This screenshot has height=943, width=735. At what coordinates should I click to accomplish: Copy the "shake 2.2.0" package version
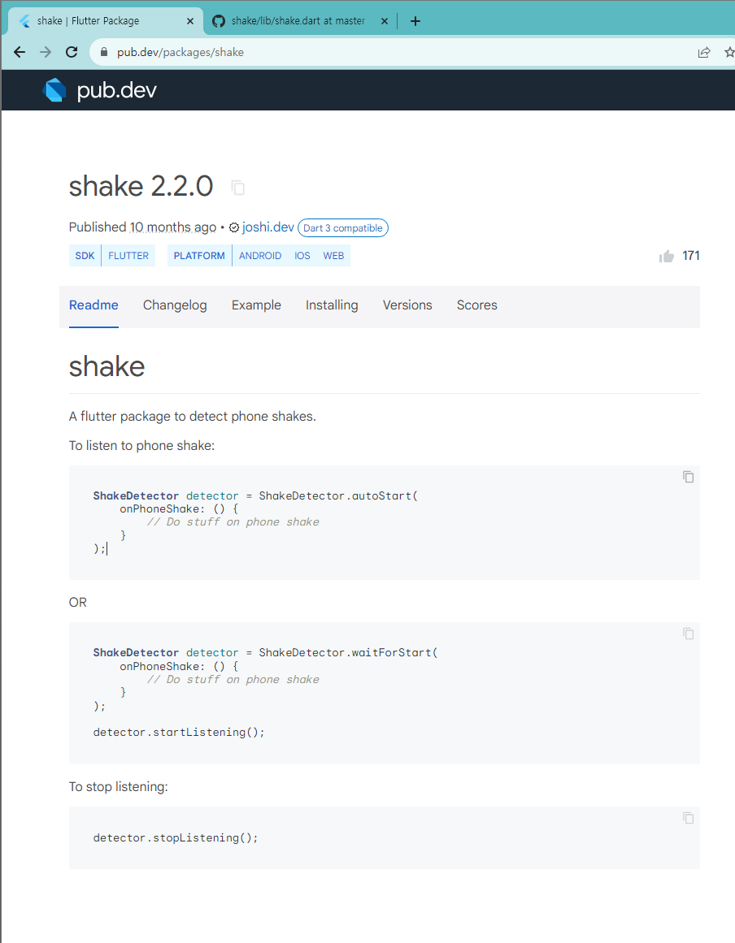pos(238,188)
